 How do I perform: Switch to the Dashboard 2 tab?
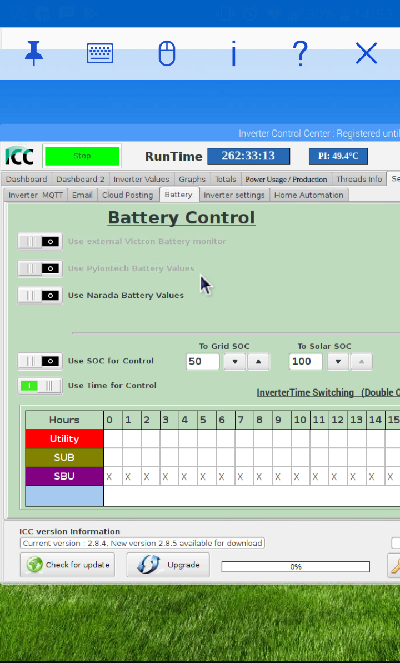(x=81, y=179)
